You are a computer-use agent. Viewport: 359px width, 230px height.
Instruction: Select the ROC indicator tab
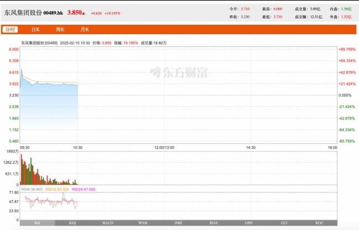click(319, 223)
